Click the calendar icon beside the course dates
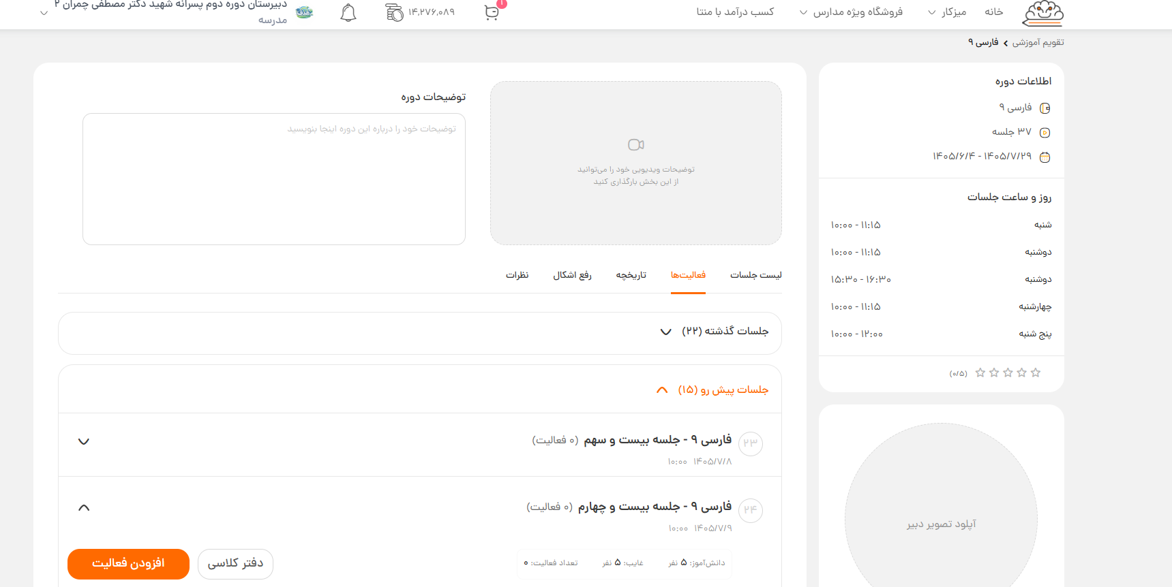Viewport: 1172px width, 587px height. (1045, 157)
